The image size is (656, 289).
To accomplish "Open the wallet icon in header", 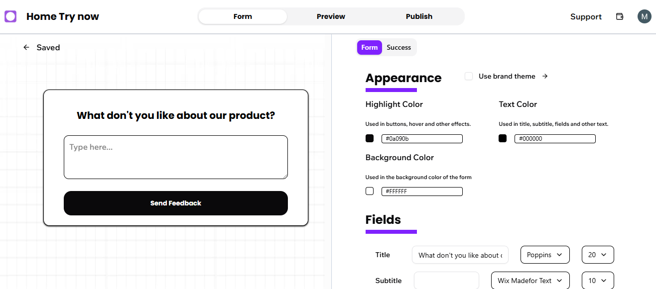I will [x=620, y=16].
